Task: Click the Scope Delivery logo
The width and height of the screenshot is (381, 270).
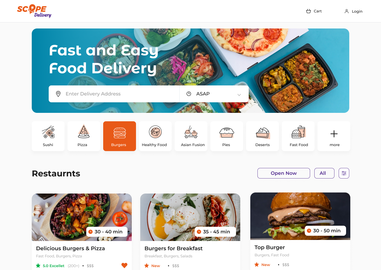Action: coord(34,11)
